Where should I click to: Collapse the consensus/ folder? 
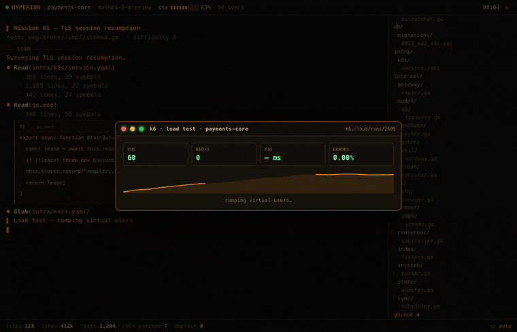[414, 233]
